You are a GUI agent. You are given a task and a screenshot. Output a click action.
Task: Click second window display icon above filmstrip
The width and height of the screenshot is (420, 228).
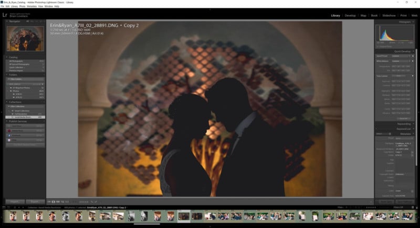coord(8,207)
